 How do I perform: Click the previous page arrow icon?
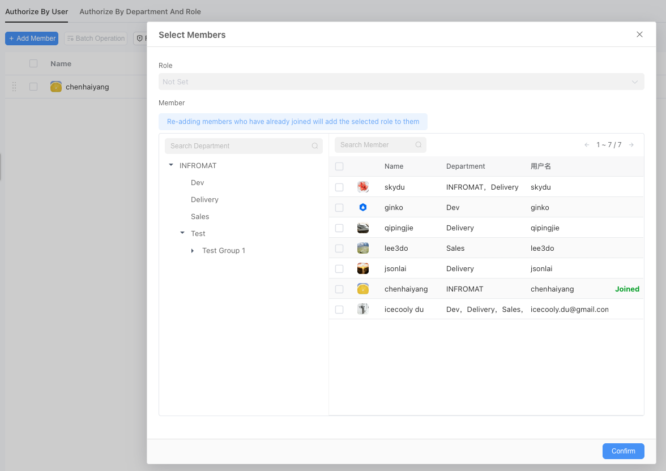pyautogui.click(x=587, y=145)
